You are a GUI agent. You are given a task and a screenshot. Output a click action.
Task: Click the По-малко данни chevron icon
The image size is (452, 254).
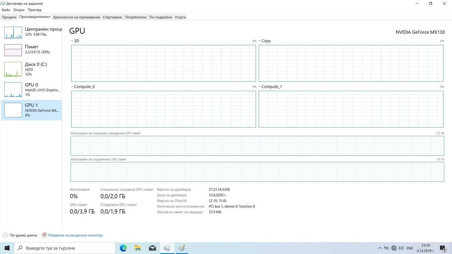click(x=5, y=235)
